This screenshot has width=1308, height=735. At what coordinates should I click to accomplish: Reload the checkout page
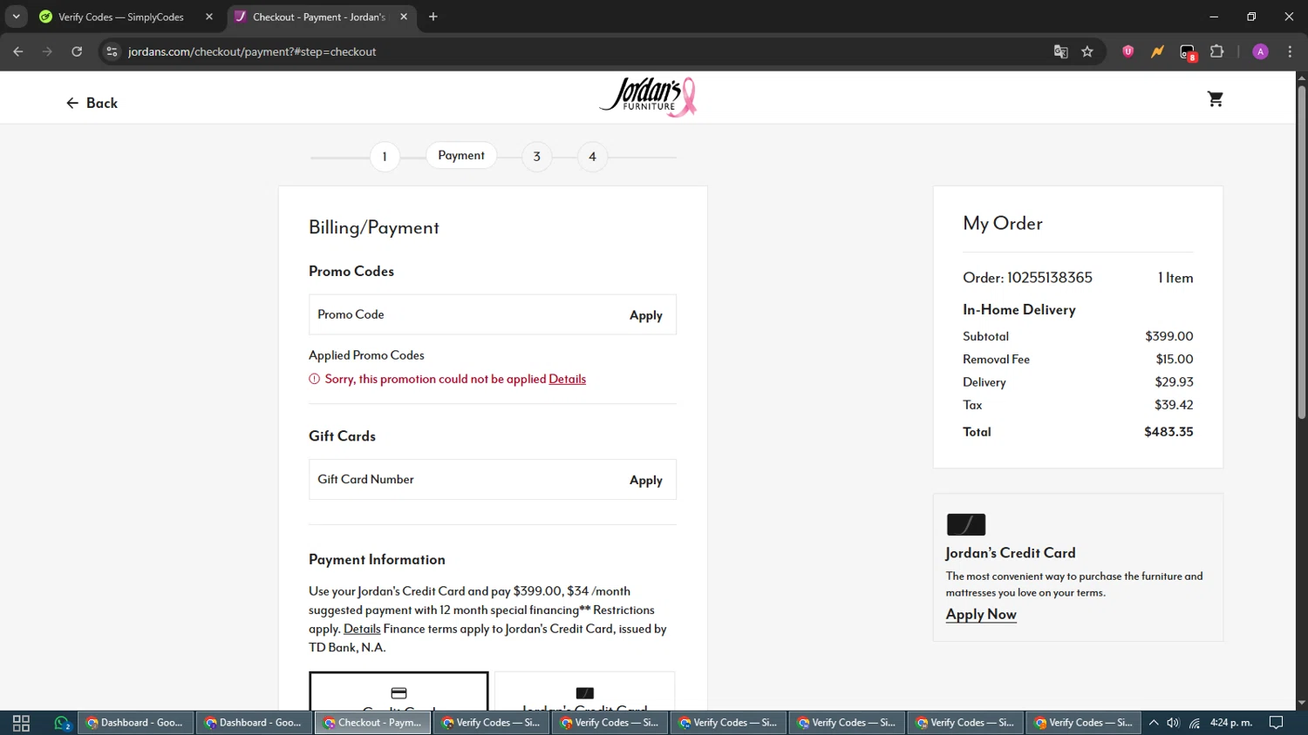tap(77, 51)
